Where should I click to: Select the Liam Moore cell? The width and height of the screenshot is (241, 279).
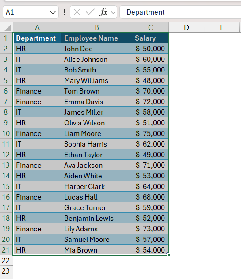[96, 133]
